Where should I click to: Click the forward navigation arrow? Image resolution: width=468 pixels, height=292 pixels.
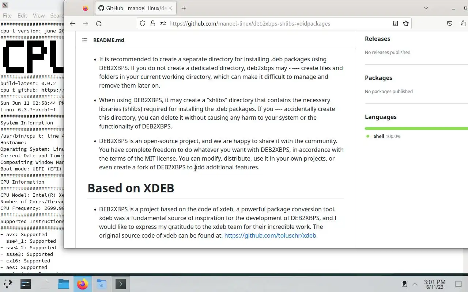point(86,23)
